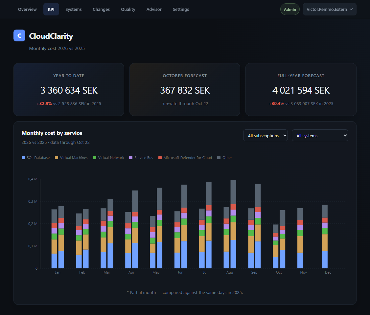Click the 367 832 SEK value
Viewport: 370px width, 315px height.
point(185,90)
